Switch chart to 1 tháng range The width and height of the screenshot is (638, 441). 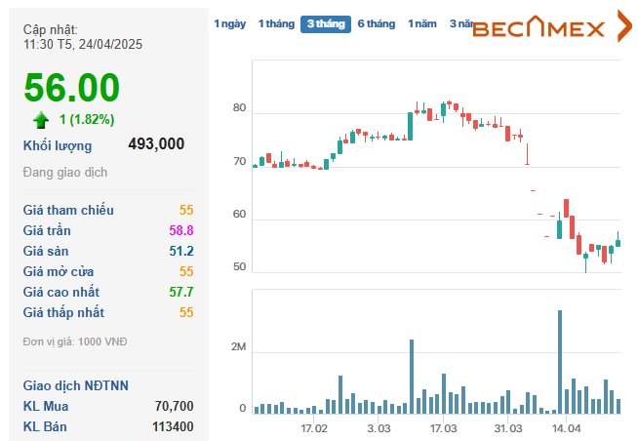276,23
